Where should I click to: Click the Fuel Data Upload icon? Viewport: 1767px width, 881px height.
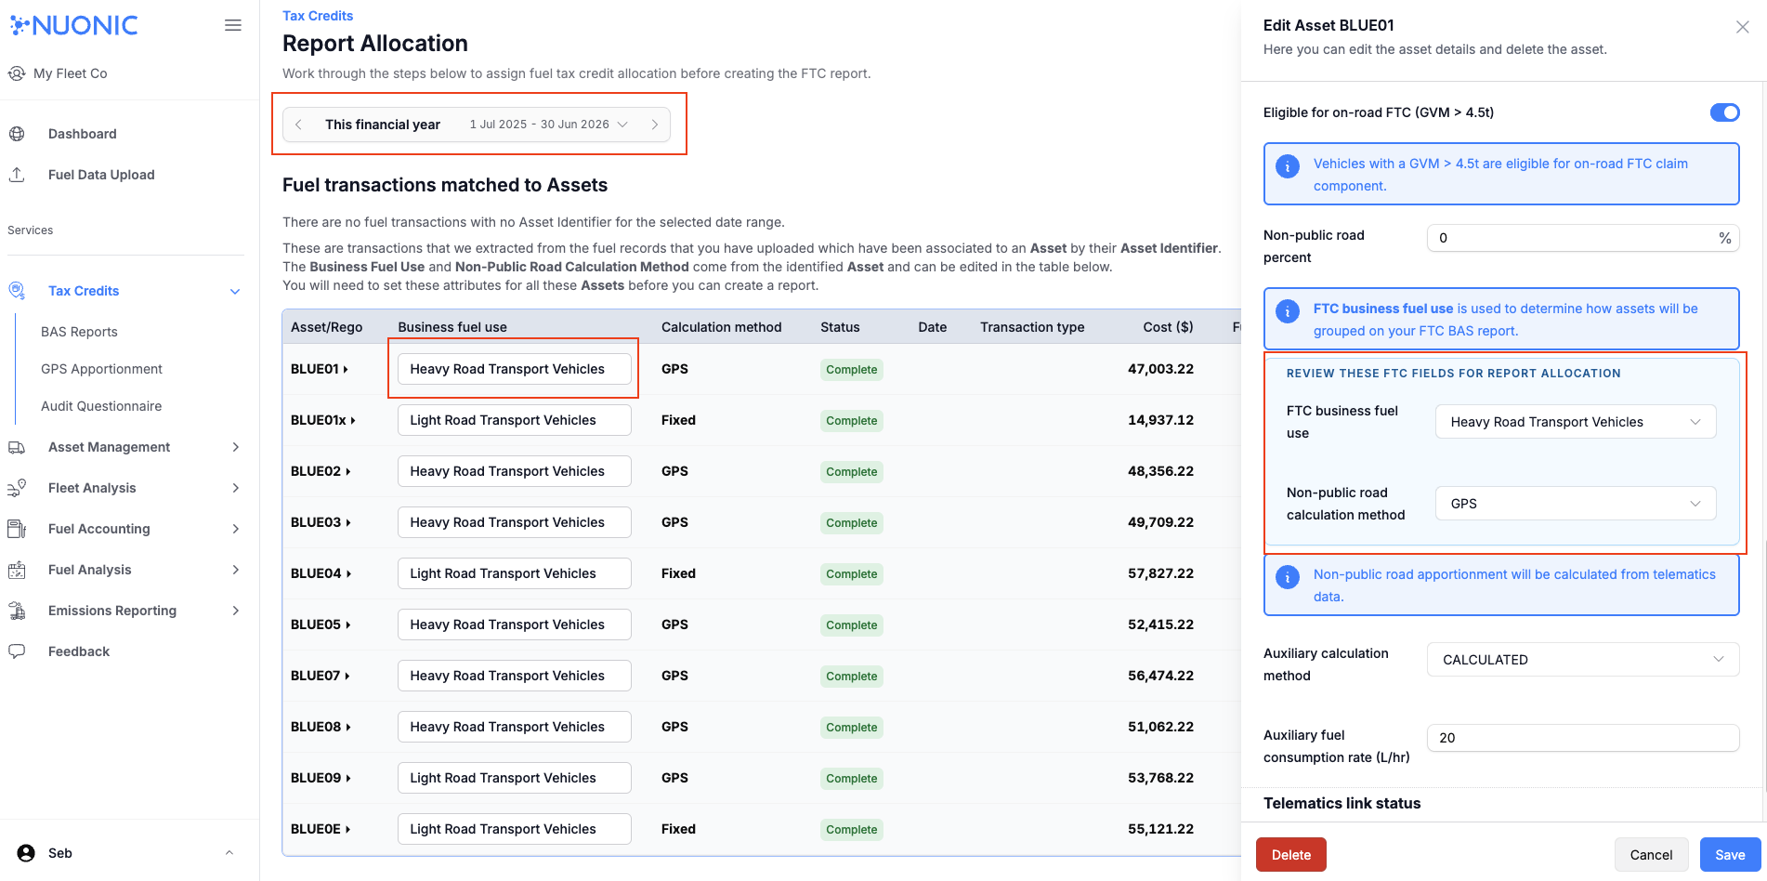tap(17, 175)
